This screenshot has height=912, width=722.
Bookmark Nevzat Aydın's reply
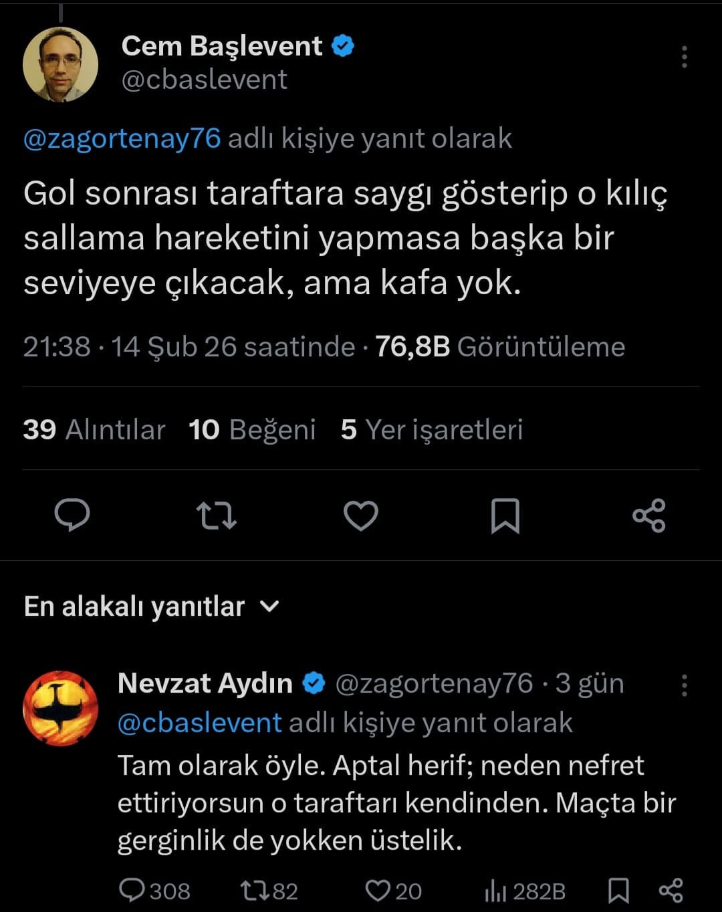pyautogui.click(x=618, y=891)
